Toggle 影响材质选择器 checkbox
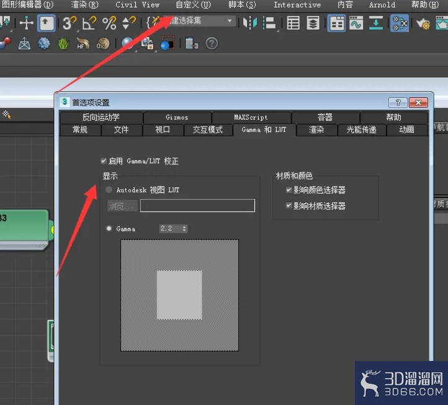The height and width of the screenshot is (405, 448). pos(289,205)
